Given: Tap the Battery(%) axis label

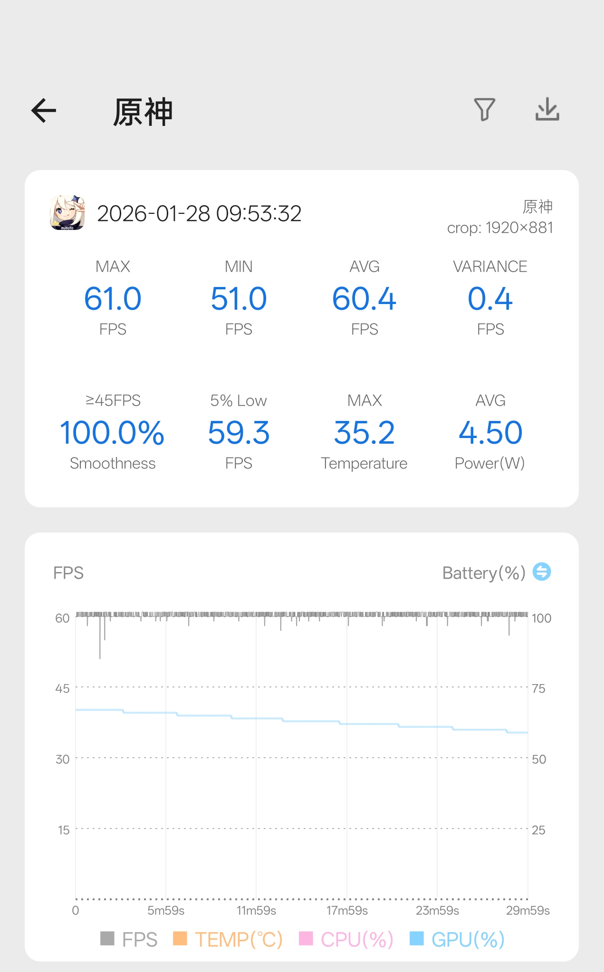Looking at the screenshot, I should (483, 573).
